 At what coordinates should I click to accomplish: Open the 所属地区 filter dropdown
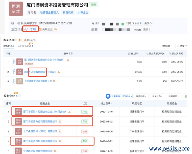pyautogui.click(x=173, y=96)
